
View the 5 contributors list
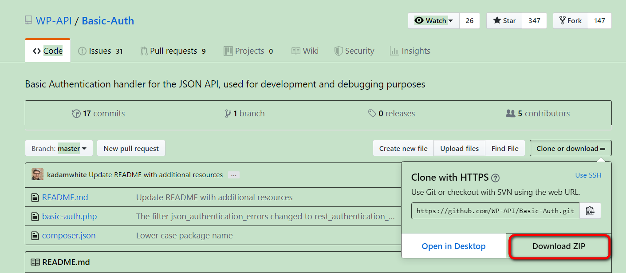538,114
